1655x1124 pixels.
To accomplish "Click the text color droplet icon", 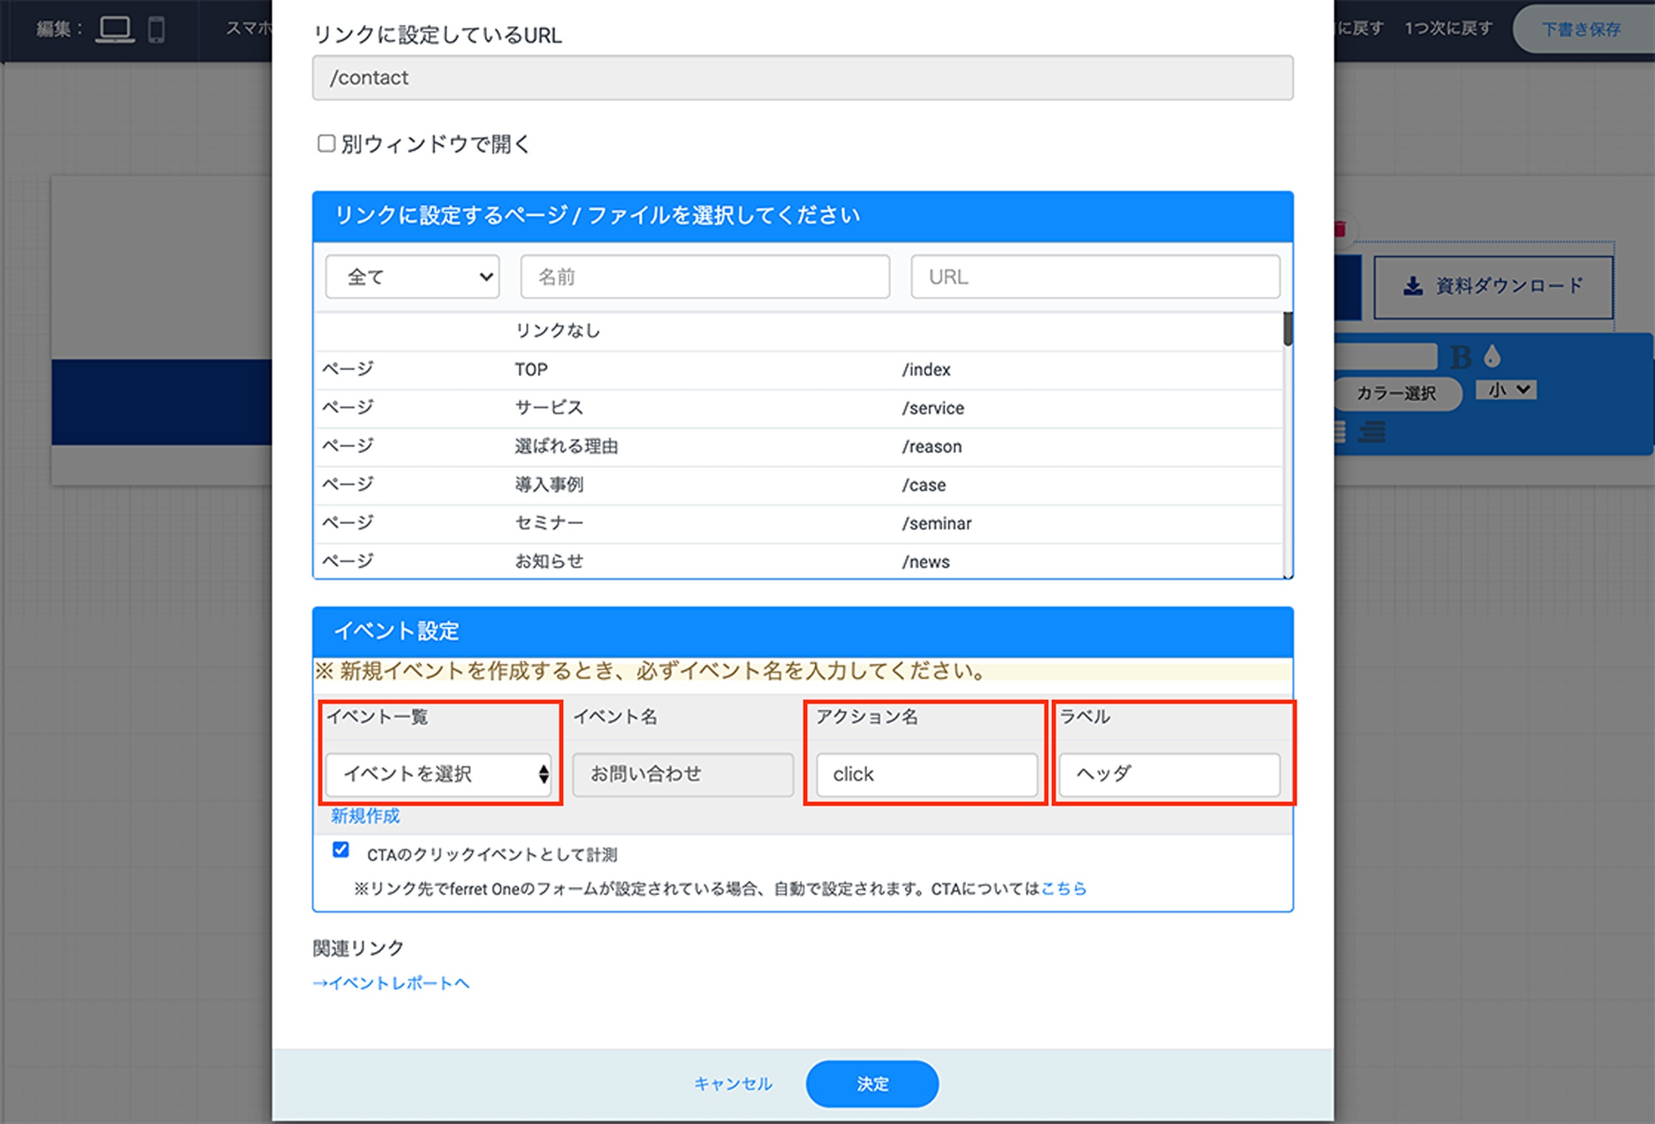I will 1492,356.
